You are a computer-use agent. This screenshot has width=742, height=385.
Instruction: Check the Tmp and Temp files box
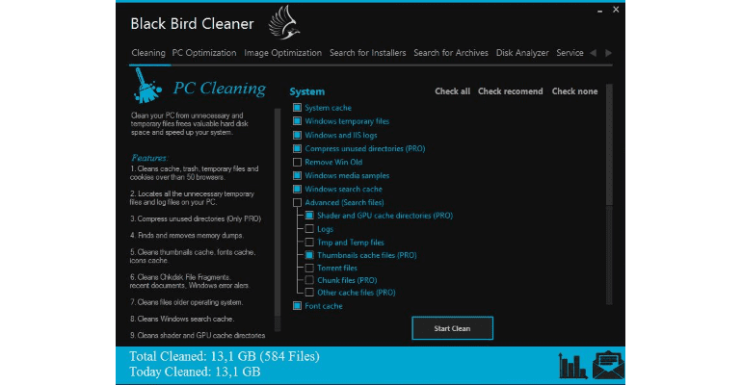pyautogui.click(x=309, y=243)
